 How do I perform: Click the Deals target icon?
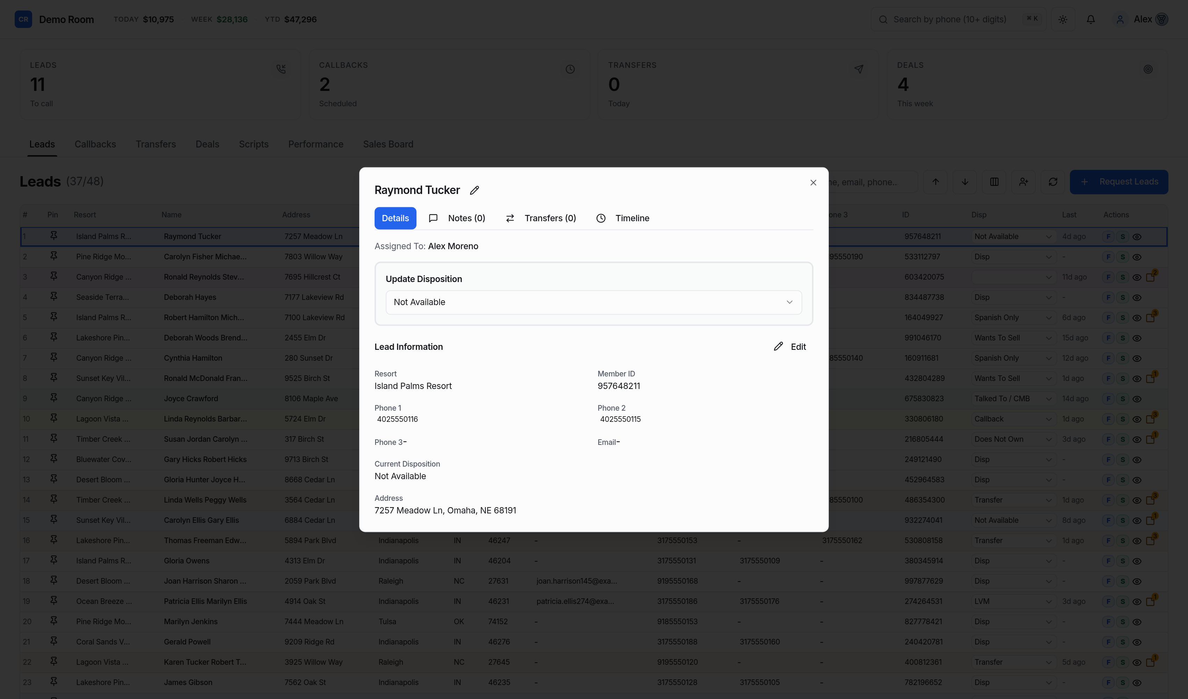pos(1148,69)
